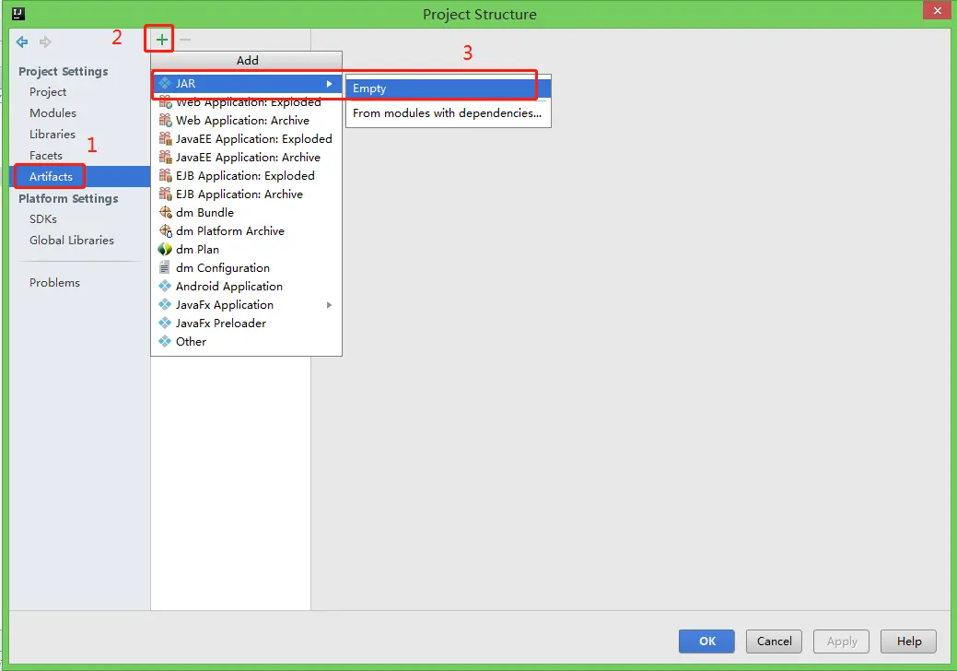
Task: Click the Apply button
Action: [841, 642]
